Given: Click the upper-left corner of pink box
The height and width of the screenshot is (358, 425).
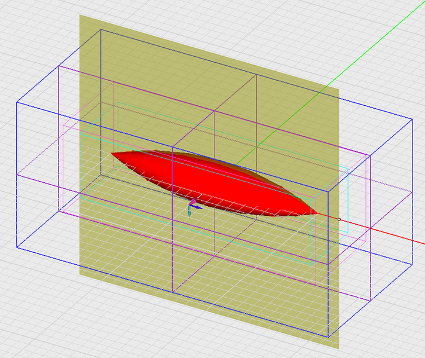Looking at the screenshot, I should pos(63,126).
